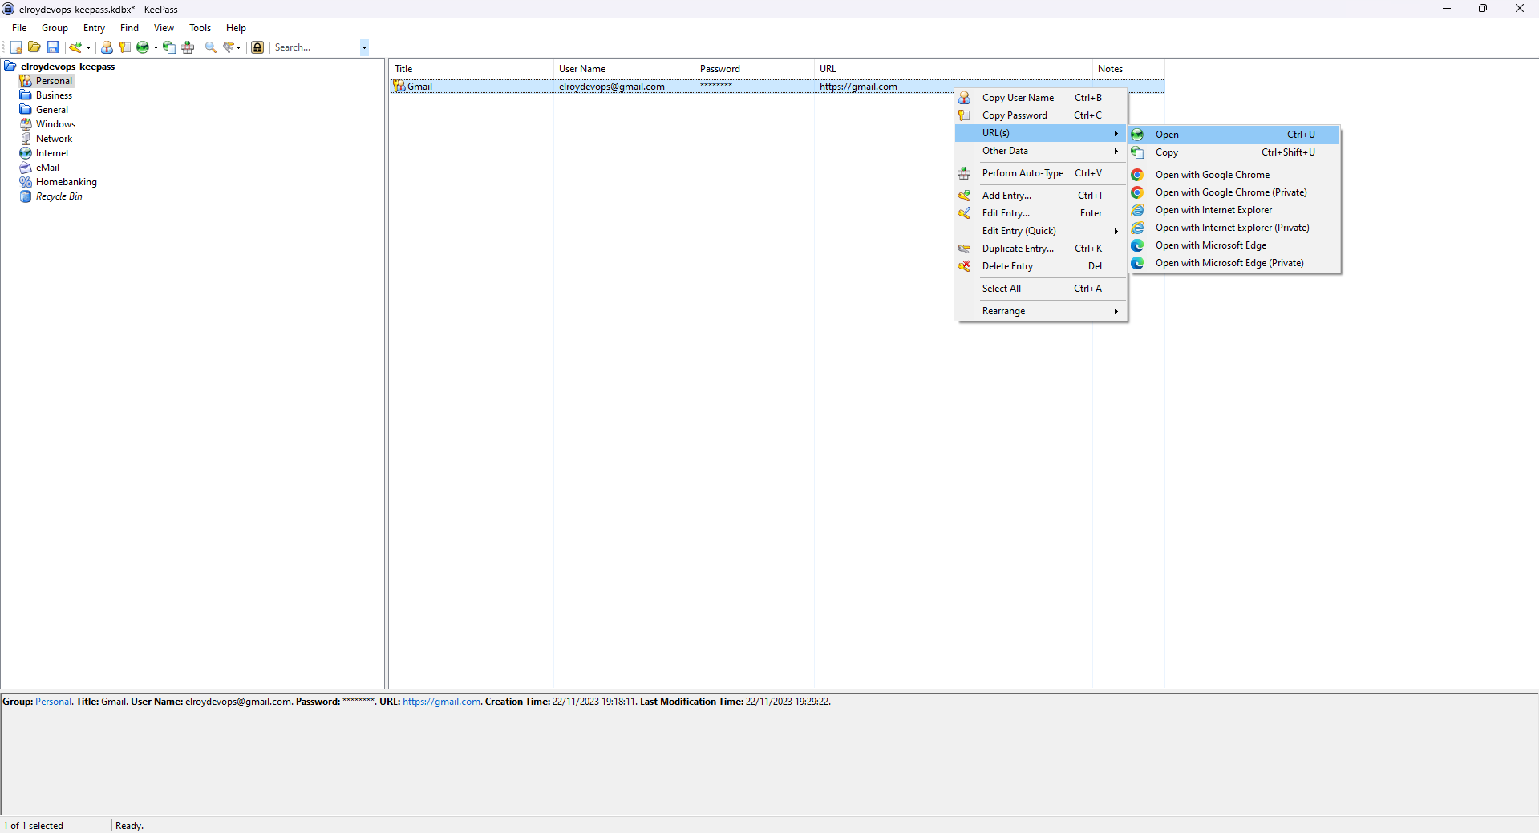Expand the Open URL toolbar dropdown arrow
Screen dimensions: 1539x833
(156, 47)
